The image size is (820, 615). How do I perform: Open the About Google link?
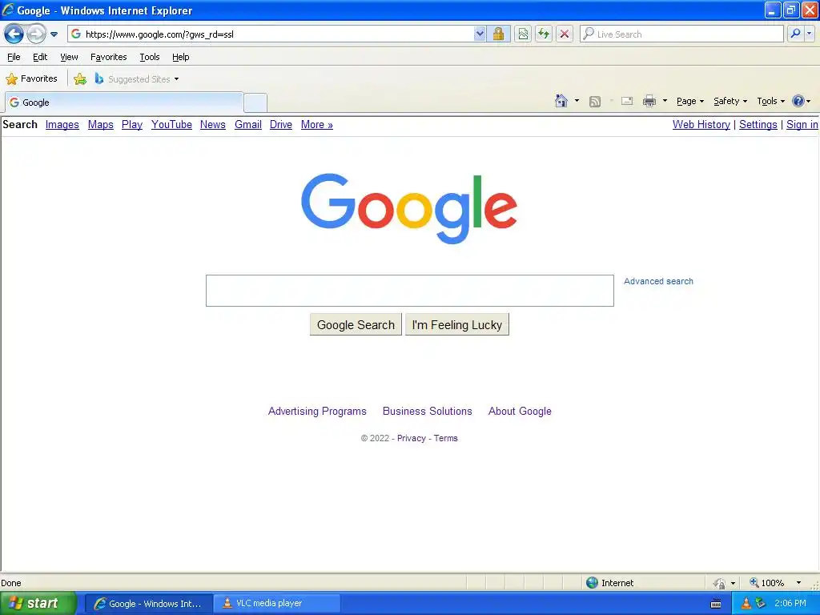click(x=520, y=412)
